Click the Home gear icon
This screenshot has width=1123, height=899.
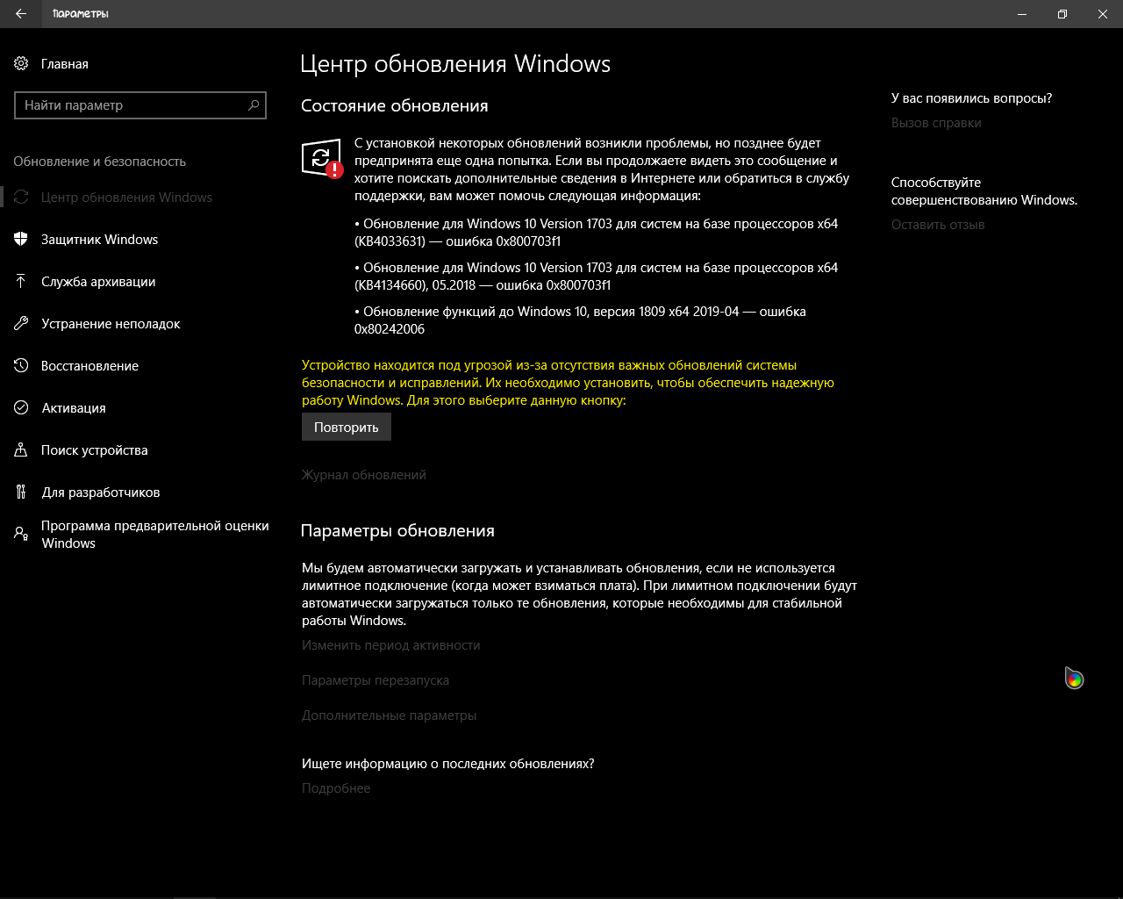click(x=21, y=63)
